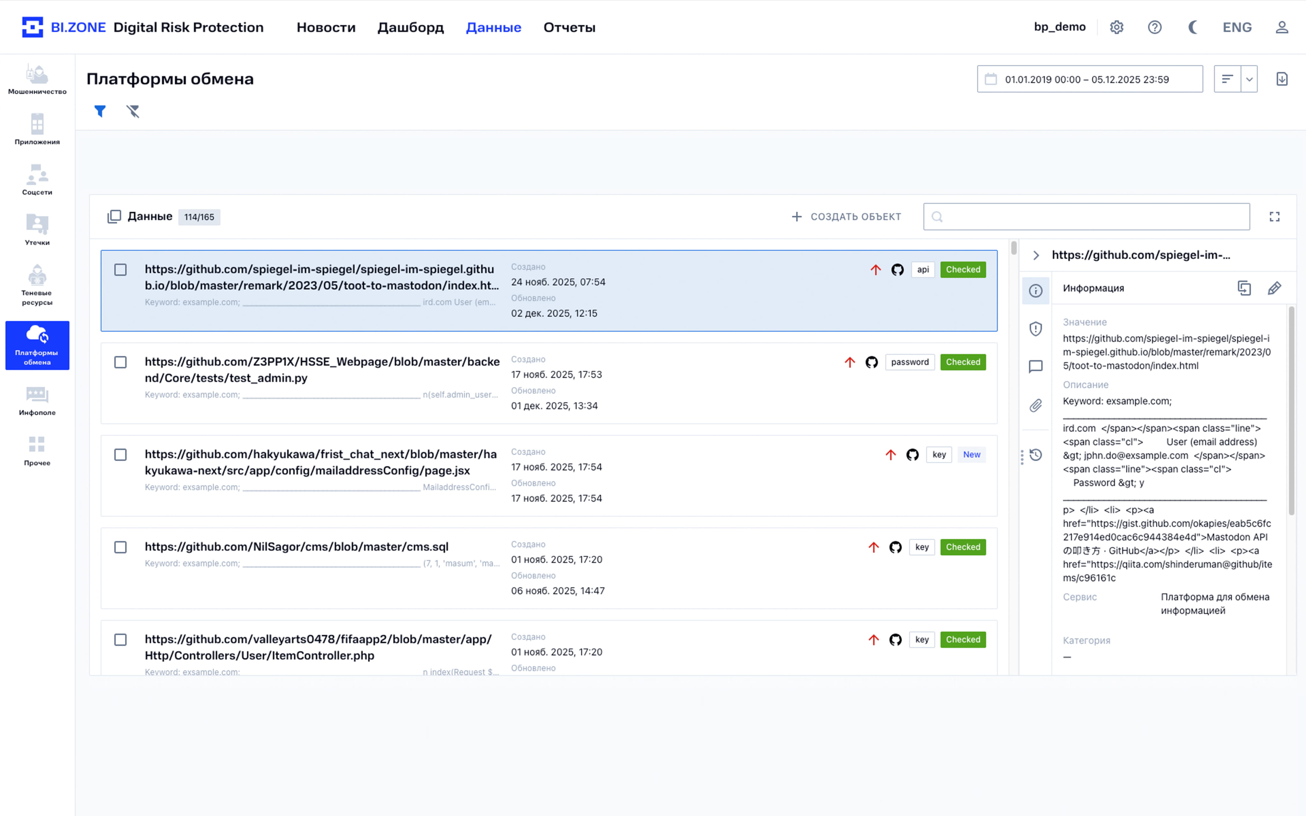Collapse the right detail panel with the chevron

point(1036,255)
